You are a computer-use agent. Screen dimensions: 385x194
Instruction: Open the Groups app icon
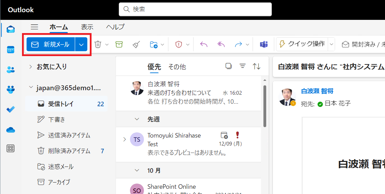coord(10,89)
